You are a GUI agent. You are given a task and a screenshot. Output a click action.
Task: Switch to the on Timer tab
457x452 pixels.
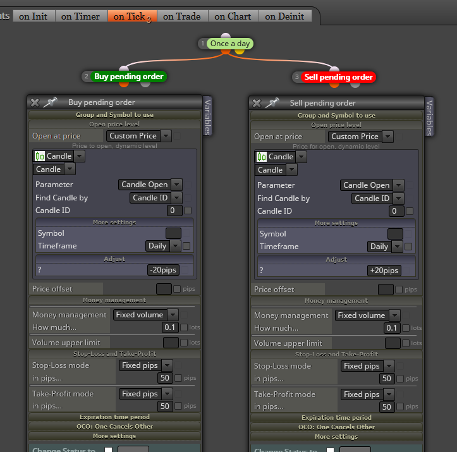(x=81, y=16)
